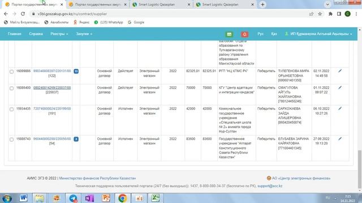The width and height of the screenshot is (362, 203).
Task: Open the red notification bell icon
Action: 244,34
